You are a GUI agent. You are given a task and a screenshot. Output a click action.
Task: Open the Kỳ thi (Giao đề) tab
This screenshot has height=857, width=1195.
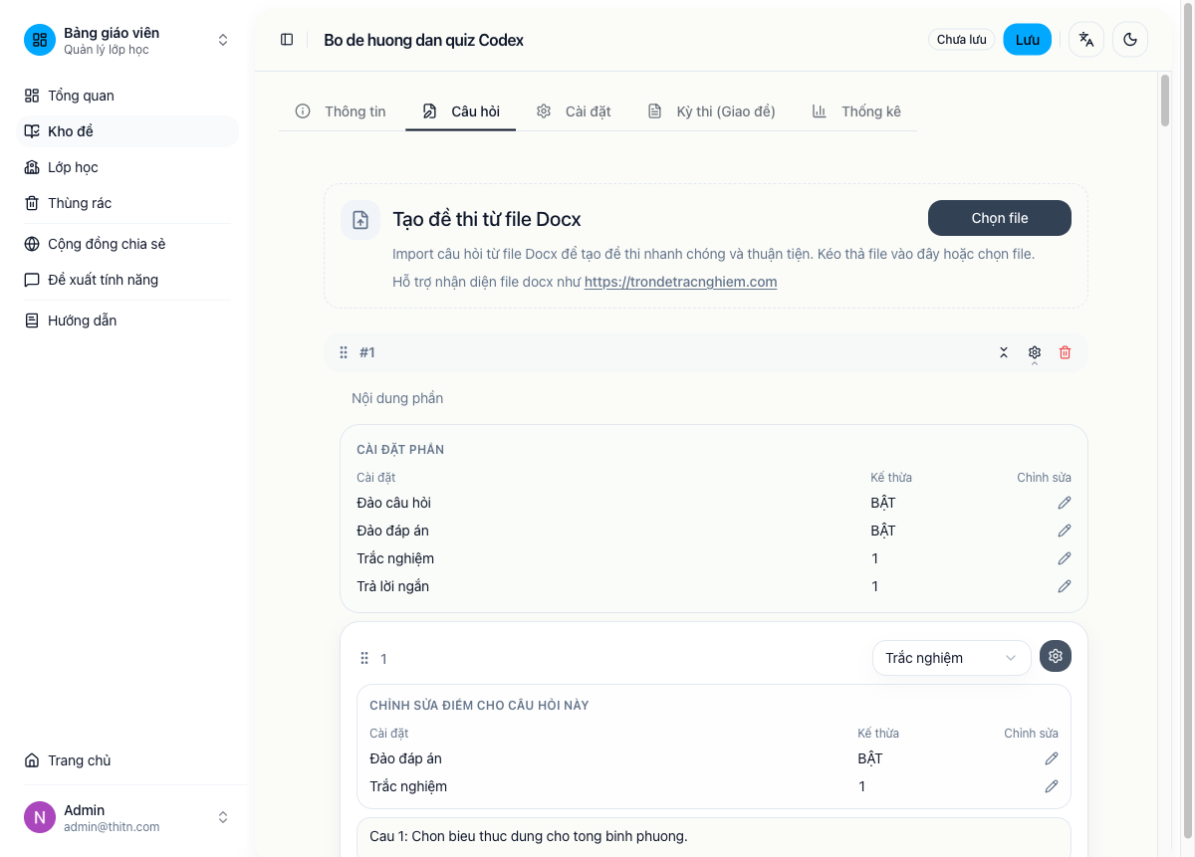(x=711, y=111)
